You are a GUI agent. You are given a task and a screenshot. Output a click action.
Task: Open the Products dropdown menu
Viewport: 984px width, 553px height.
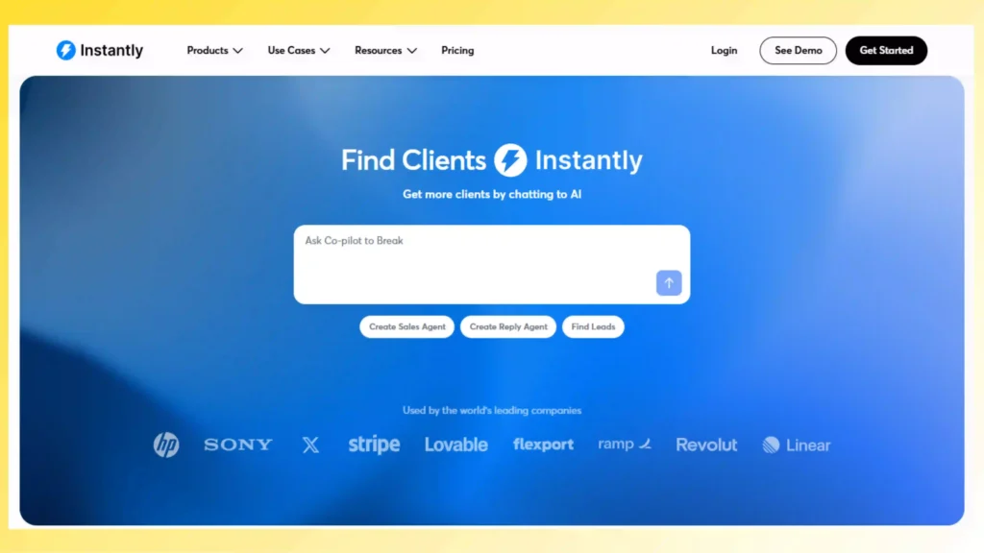[x=214, y=50]
